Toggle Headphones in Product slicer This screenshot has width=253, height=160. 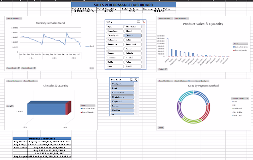(x=122, y=97)
